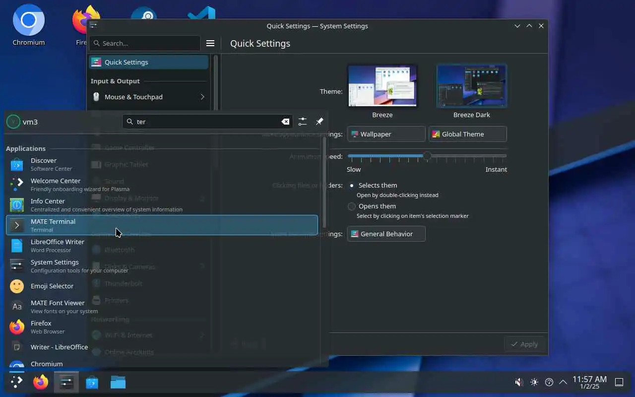Click the Show Desktop icon in panel

pos(619,382)
